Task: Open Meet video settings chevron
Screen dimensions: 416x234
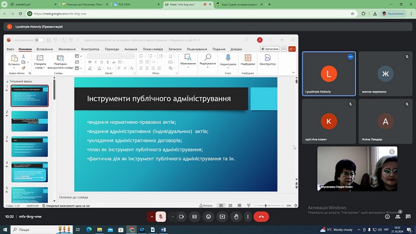Action: click(x=173, y=217)
